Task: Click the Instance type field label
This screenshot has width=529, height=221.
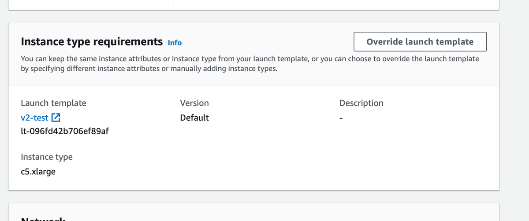Action: coord(47,157)
